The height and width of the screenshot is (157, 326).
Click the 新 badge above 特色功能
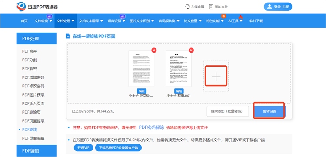[x=223, y=16]
